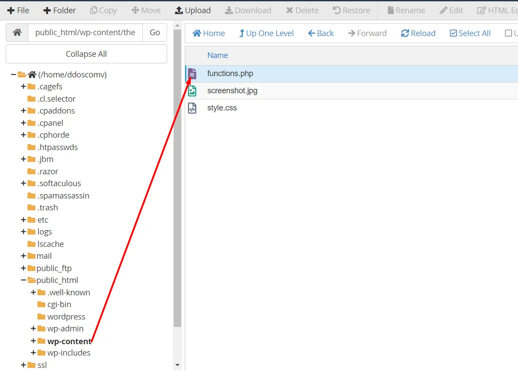Expand the wp-includes folder
The image size is (518, 371).
point(33,353)
